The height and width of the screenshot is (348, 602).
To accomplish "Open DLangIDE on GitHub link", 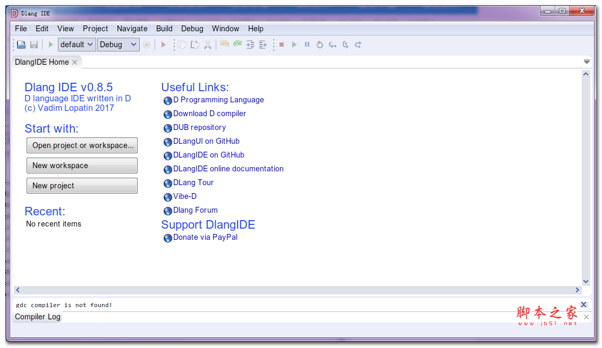I will [208, 155].
